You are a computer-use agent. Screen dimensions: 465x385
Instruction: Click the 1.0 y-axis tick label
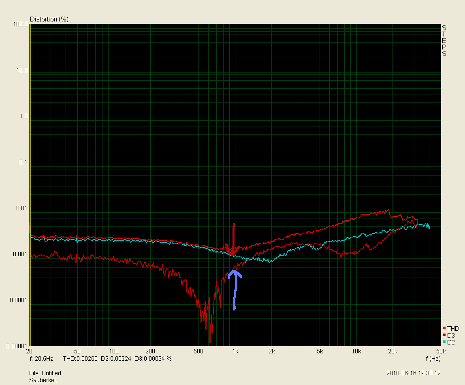(x=23, y=116)
